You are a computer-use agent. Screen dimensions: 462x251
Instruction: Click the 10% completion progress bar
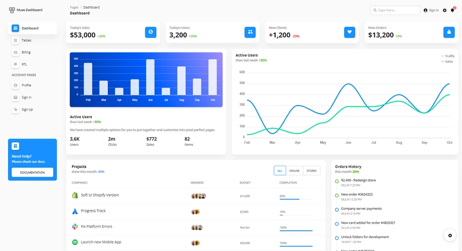pyautogui.click(x=296, y=215)
